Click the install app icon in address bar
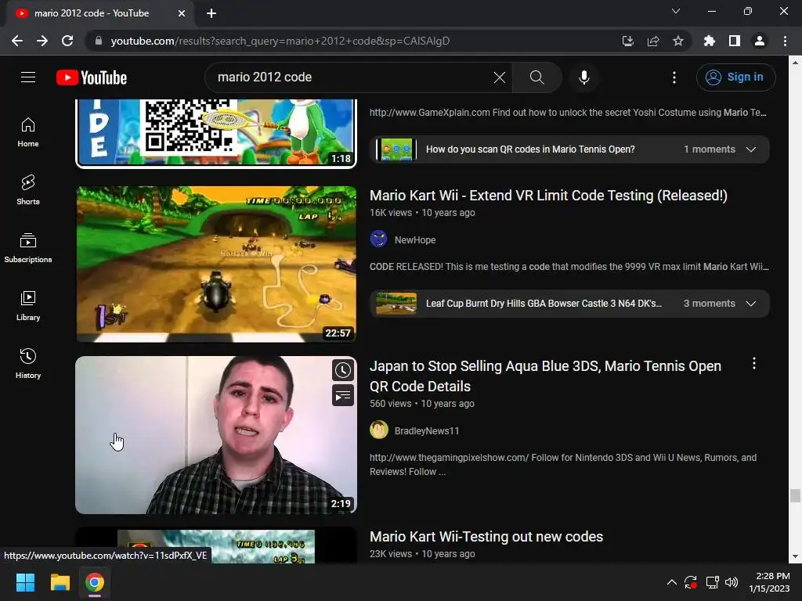 pos(627,41)
